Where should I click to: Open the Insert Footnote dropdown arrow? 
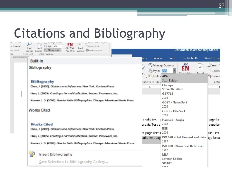coord(23,46)
